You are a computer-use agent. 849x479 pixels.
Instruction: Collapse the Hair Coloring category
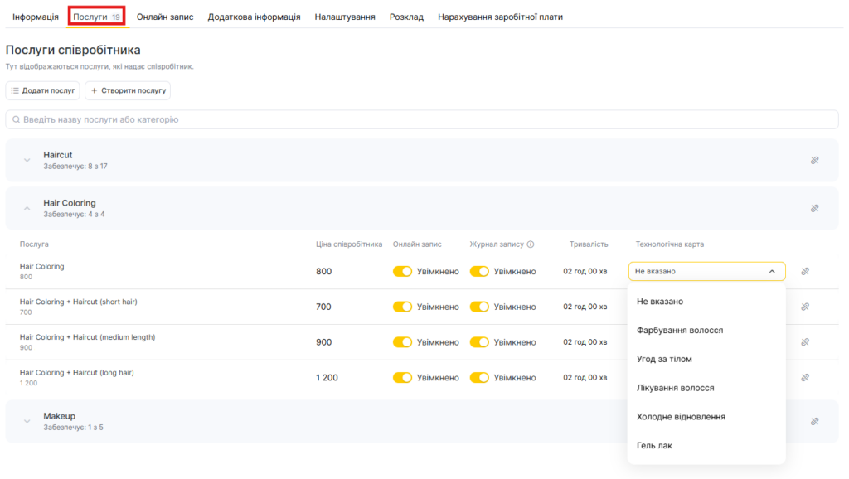click(27, 208)
